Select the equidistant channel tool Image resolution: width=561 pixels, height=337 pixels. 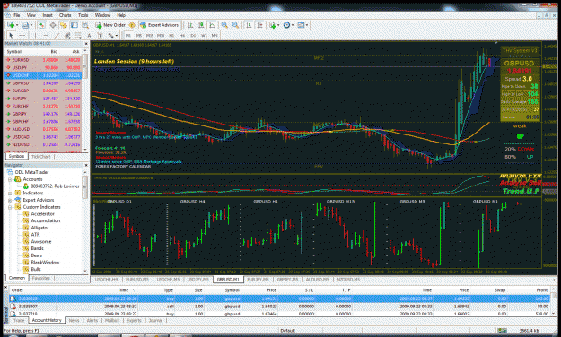click(67, 35)
